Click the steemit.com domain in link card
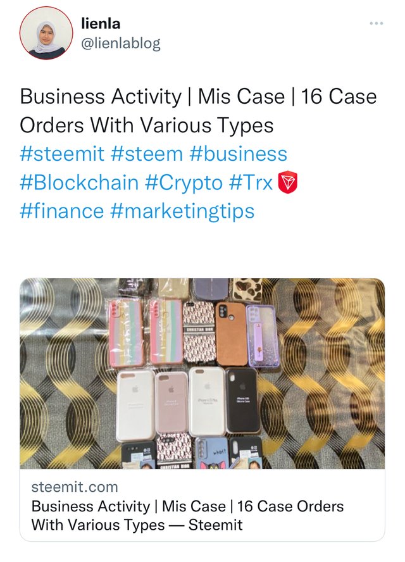The width and height of the screenshot is (405, 562). point(75,487)
